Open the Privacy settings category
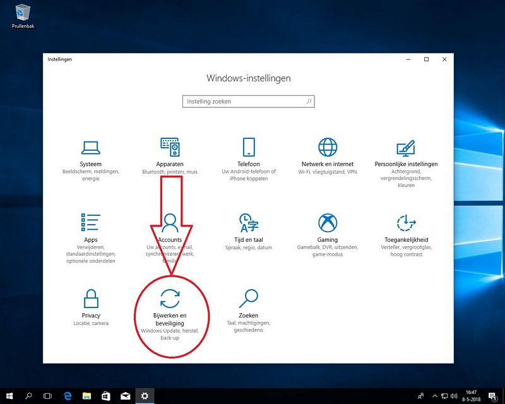 coord(91,307)
